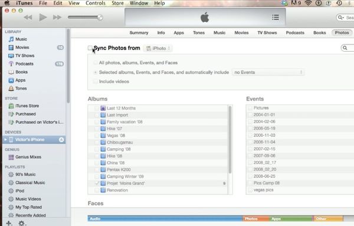
Task: Select Selected albums, Events, and Faces option
Action: point(96,72)
